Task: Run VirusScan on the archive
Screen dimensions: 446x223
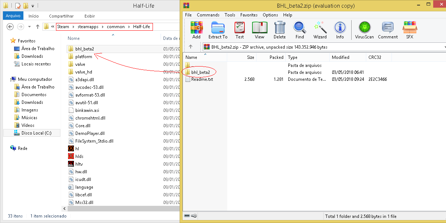Action: (364, 30)
